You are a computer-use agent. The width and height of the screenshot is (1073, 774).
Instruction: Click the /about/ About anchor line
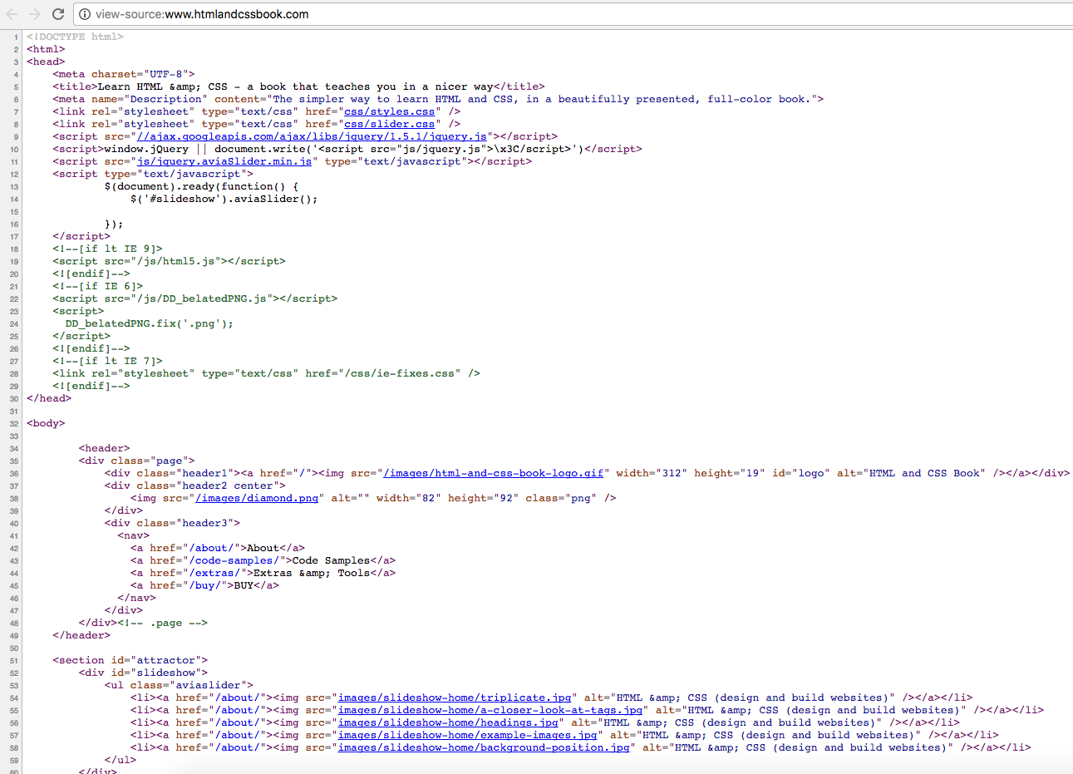point(218,548)
